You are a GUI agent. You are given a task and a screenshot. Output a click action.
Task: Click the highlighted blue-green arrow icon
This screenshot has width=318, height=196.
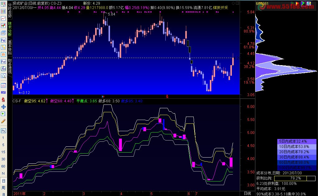(303, 3)
